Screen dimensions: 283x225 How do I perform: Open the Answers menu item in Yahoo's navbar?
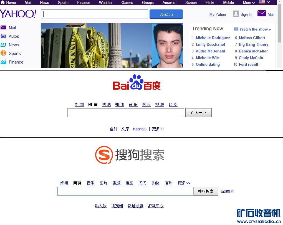click(169, 2)
